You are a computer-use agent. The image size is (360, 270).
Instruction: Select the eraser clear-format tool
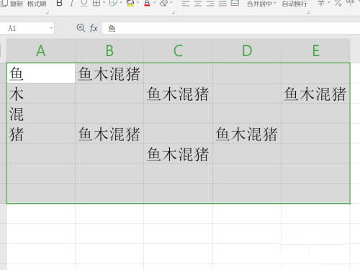click(164, 3)
